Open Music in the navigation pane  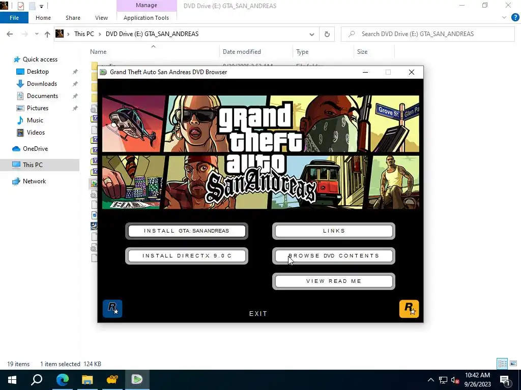(x=35, y=120)
